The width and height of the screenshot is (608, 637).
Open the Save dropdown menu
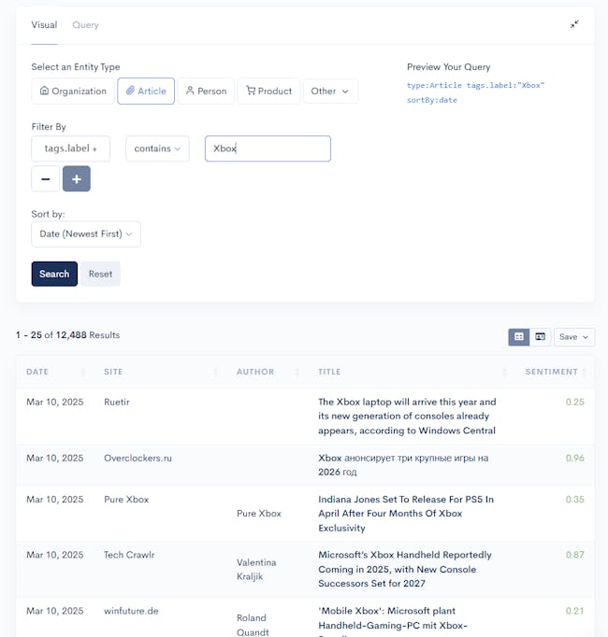573,336
